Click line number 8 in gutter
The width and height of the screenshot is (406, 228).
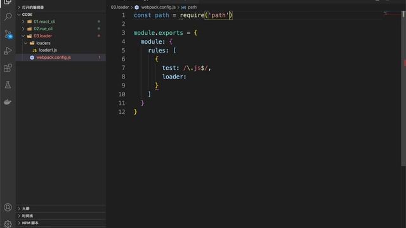click(x=123, y=77)
